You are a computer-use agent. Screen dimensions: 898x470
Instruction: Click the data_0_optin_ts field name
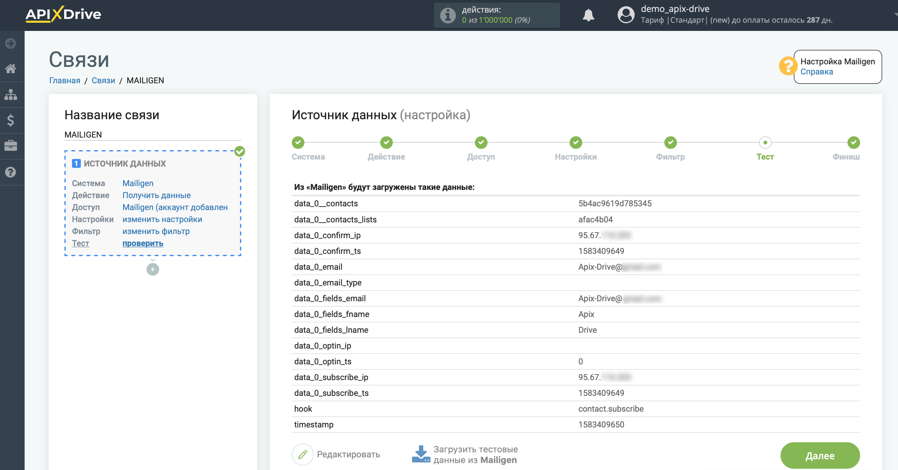click(323, 361)
